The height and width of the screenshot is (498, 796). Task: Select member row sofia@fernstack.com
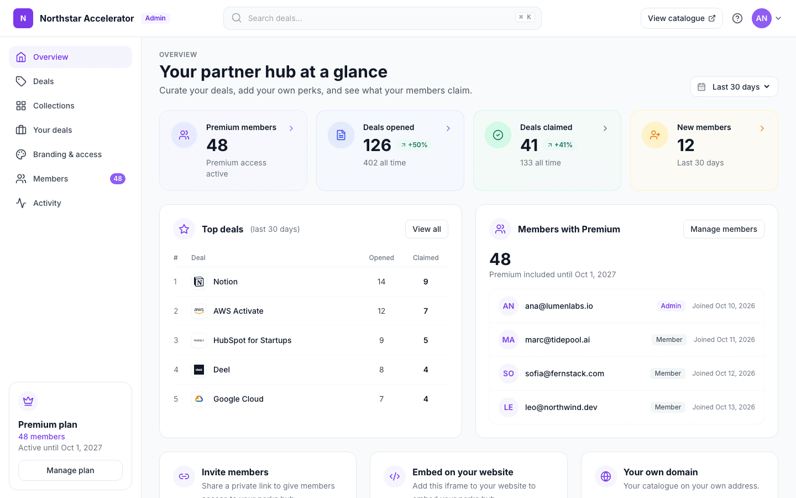click(x=627, y=373)
